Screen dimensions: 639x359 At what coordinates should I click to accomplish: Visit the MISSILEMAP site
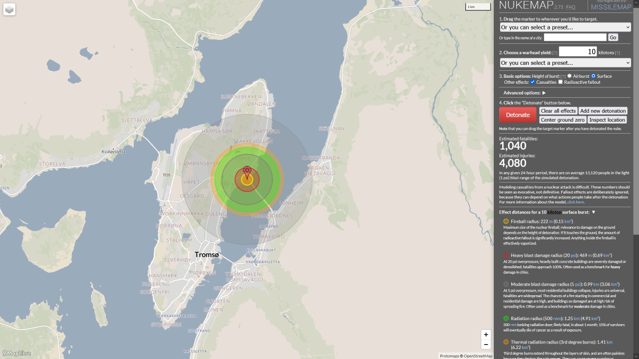[611, 7]
